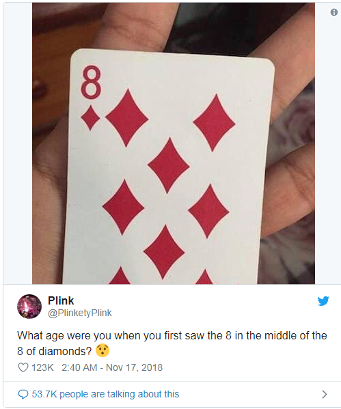Expand the conversation using the right chevron arrow
The height and width of the screenshot is (409, 341).
coord(325,394)
